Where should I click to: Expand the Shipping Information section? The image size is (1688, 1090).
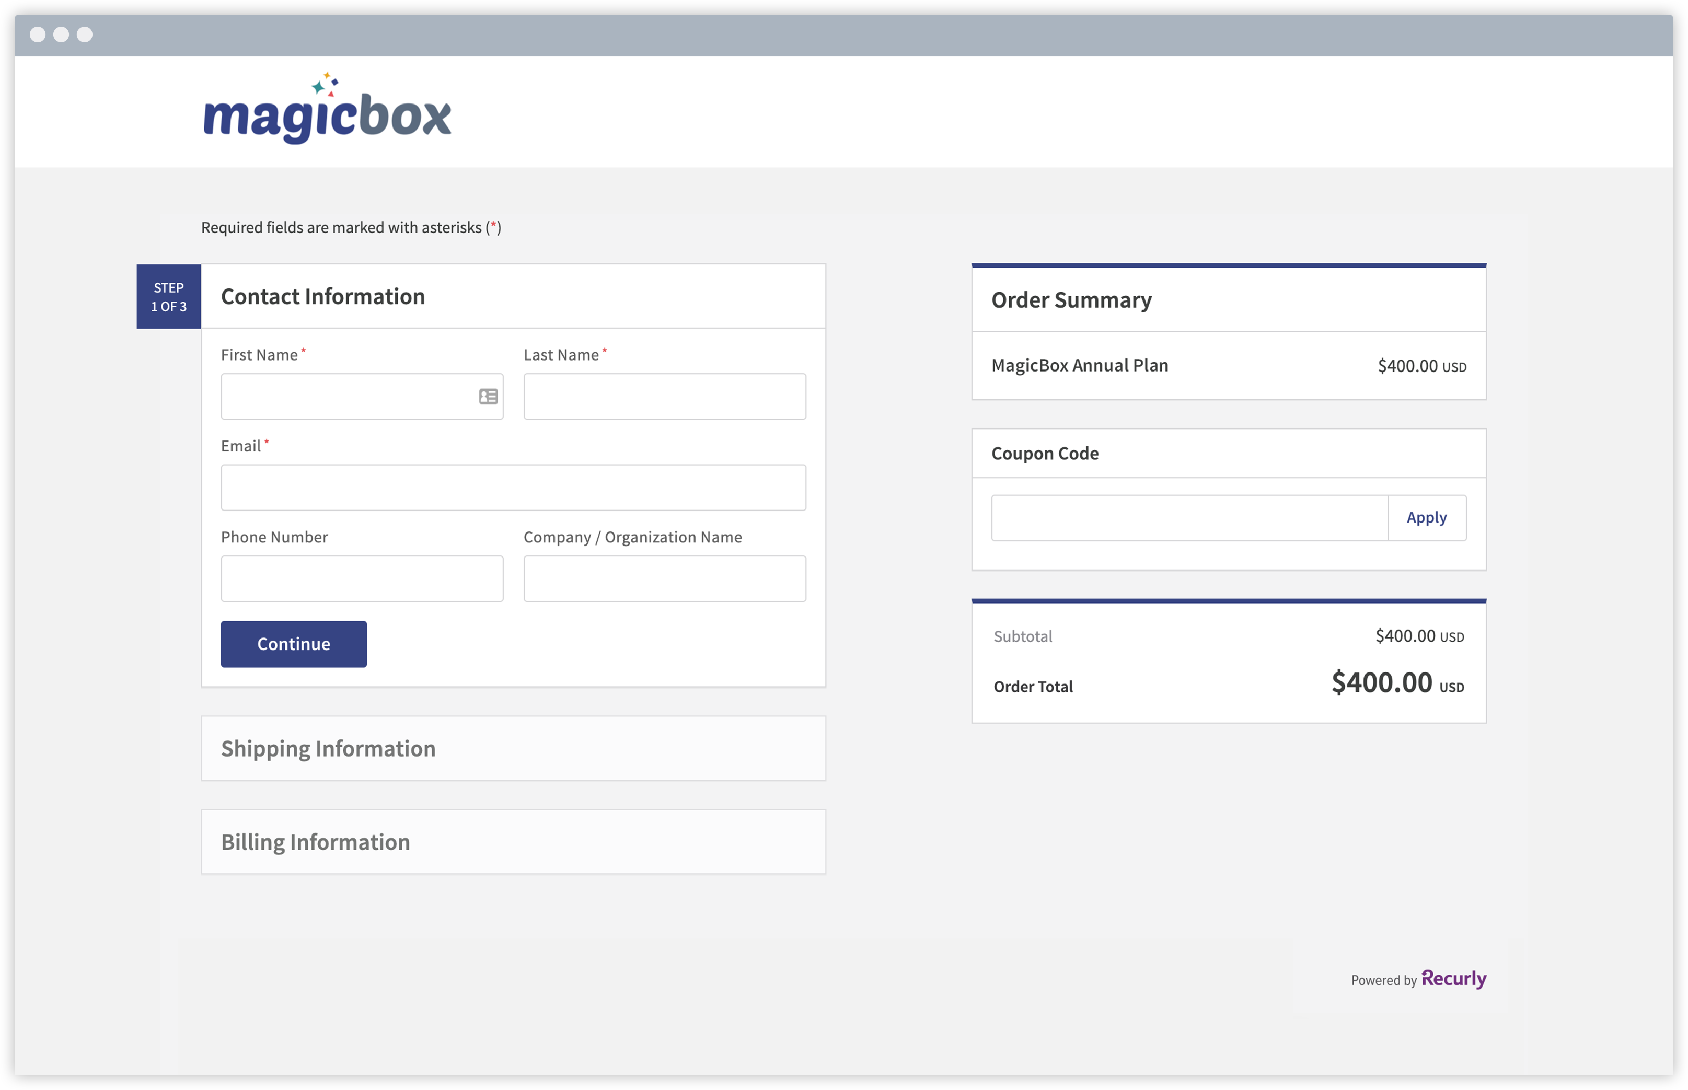pyautogui.click(x=513, y=748)
